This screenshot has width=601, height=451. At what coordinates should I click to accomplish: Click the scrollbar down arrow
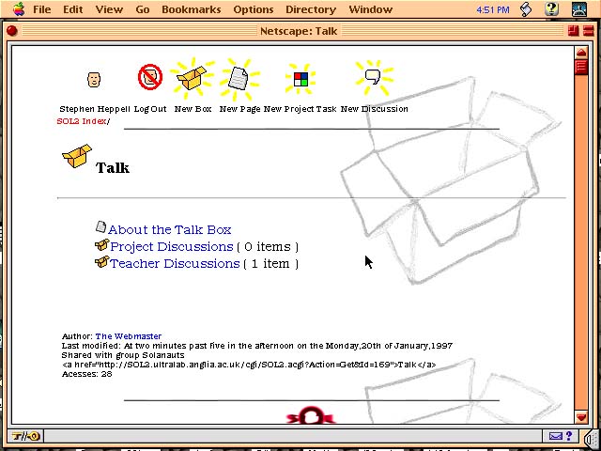(581, 417)
